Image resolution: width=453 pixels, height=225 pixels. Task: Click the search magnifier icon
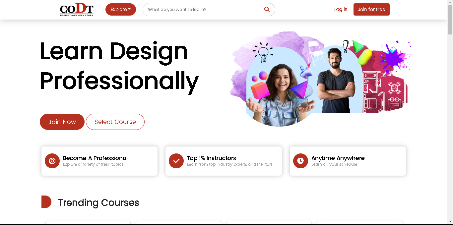[267, 9]
